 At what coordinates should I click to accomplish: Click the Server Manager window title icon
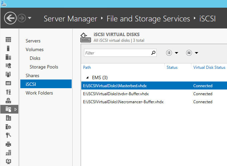tap(3, 4)
